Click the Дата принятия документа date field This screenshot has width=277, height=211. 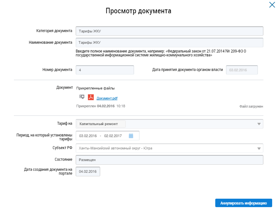pyautogui.click(x=241, y=70)
